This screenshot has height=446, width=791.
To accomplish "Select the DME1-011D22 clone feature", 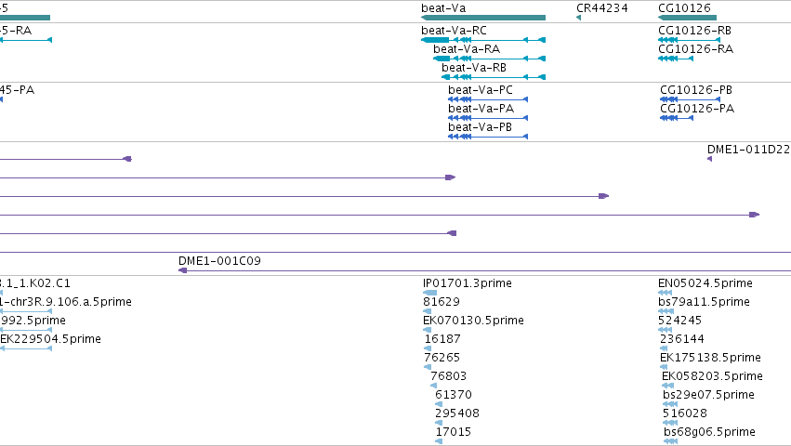I will click(x=710, y=159).
